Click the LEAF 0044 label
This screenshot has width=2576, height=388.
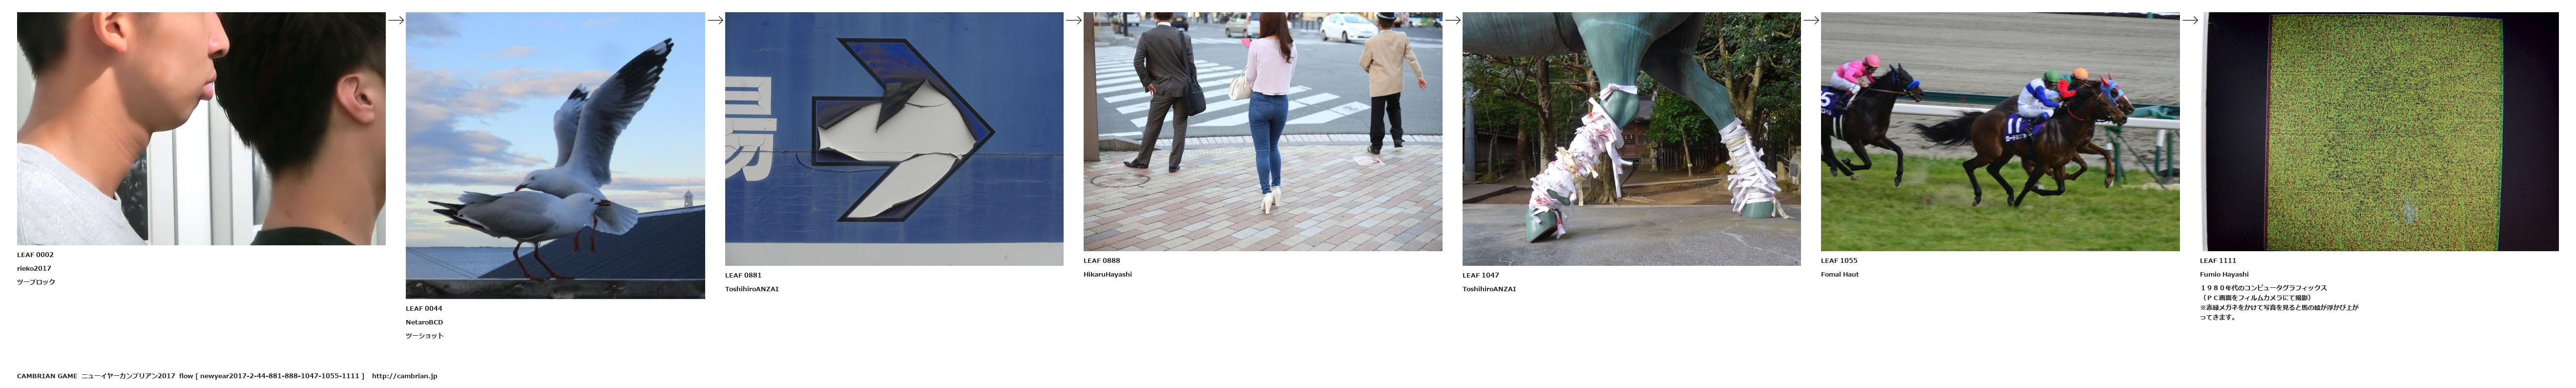[424, 309]
